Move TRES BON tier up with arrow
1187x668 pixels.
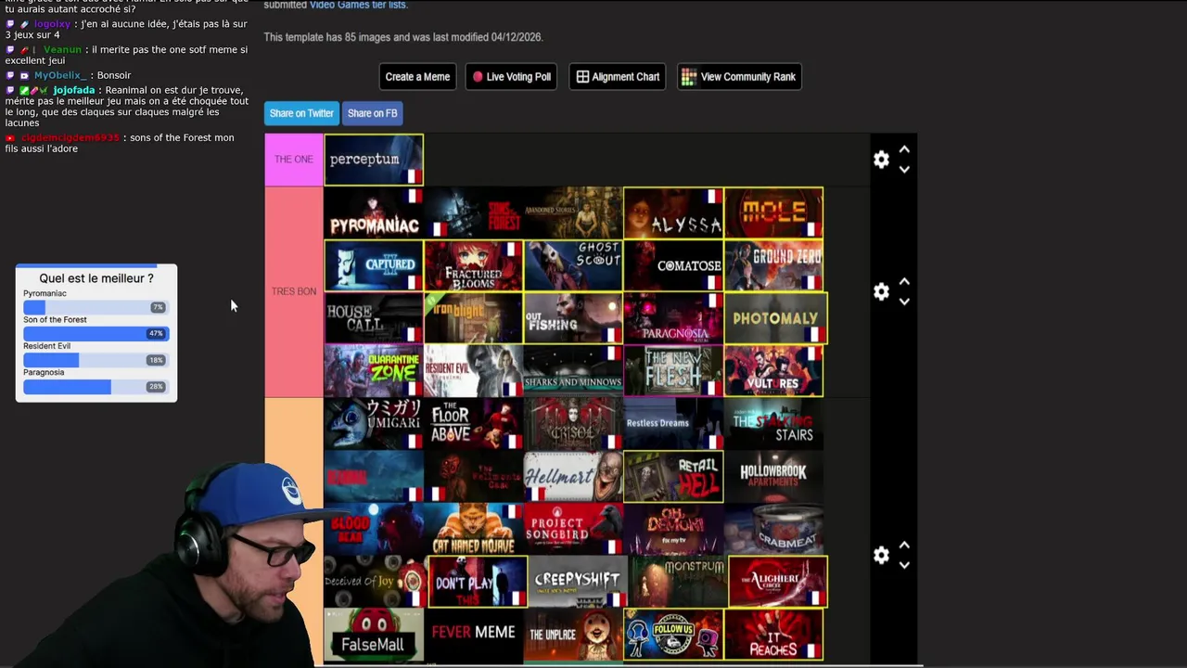904,281
